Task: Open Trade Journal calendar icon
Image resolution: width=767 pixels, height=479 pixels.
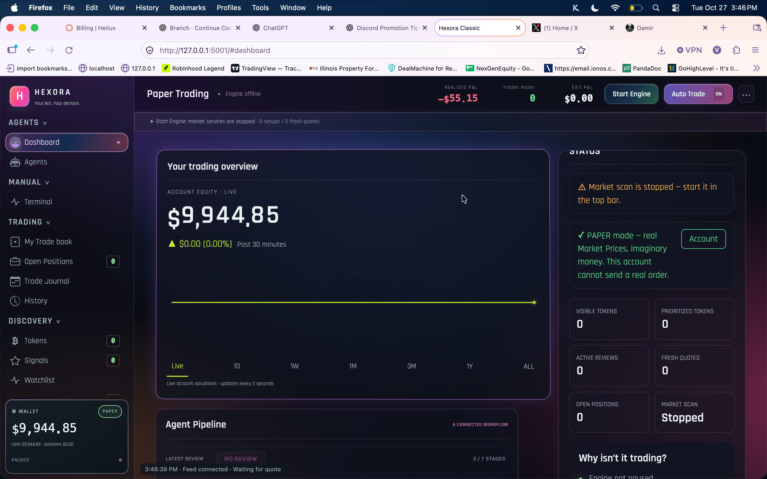Action: pyautogui.click(x=15, y=281)
